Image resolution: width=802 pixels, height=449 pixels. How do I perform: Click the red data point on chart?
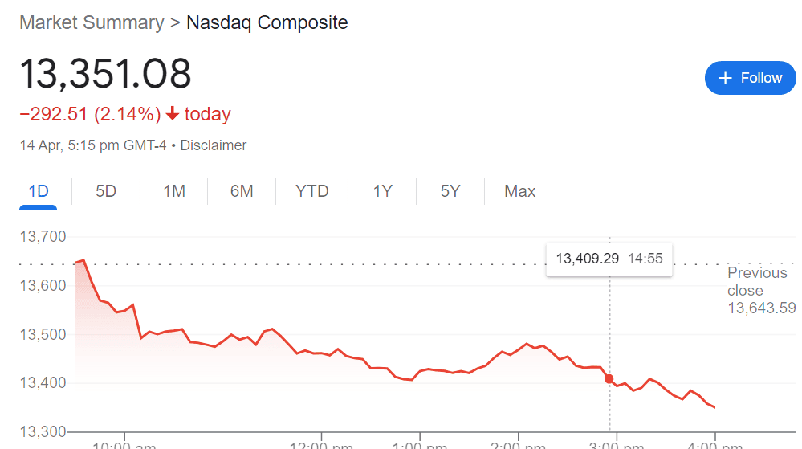(x=609, y=378)
